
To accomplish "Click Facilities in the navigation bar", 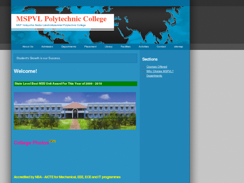I will 126,47.
